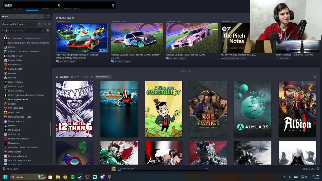Click the Krunker game icon

tap(6, 73)
